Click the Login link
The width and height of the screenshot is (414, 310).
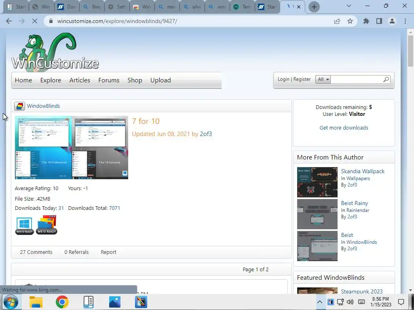(283, 79)
